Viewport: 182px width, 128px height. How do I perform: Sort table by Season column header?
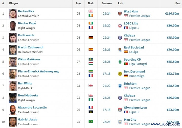(x=107, y=3)
